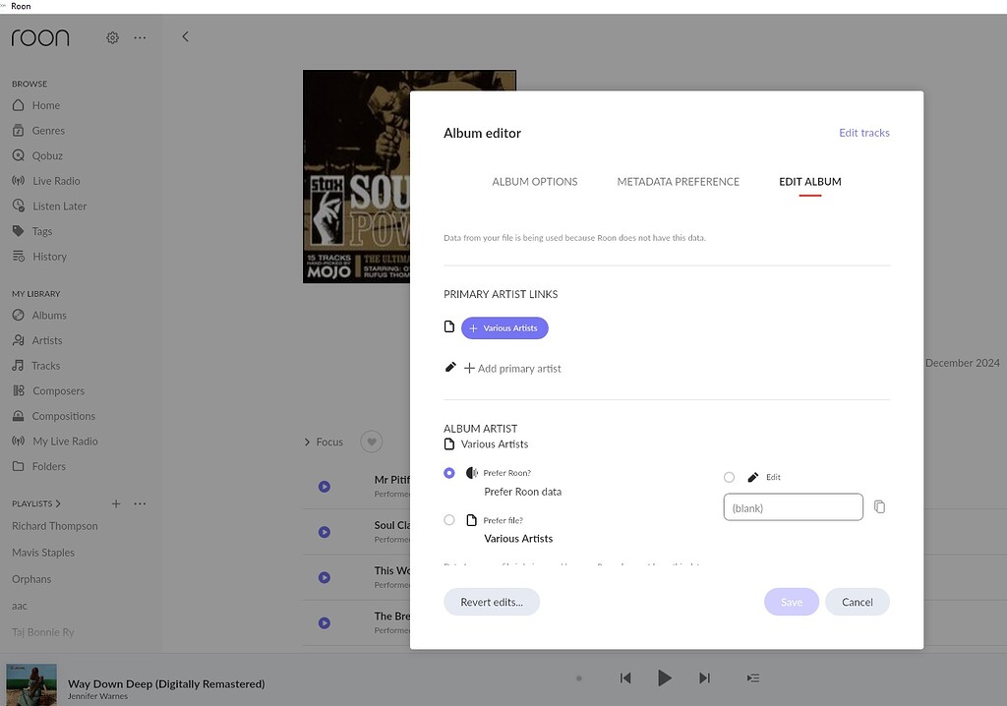Open the Roon settings gear icon
Viewport: 1007px width, 706px height.
[x=112, y=37]
